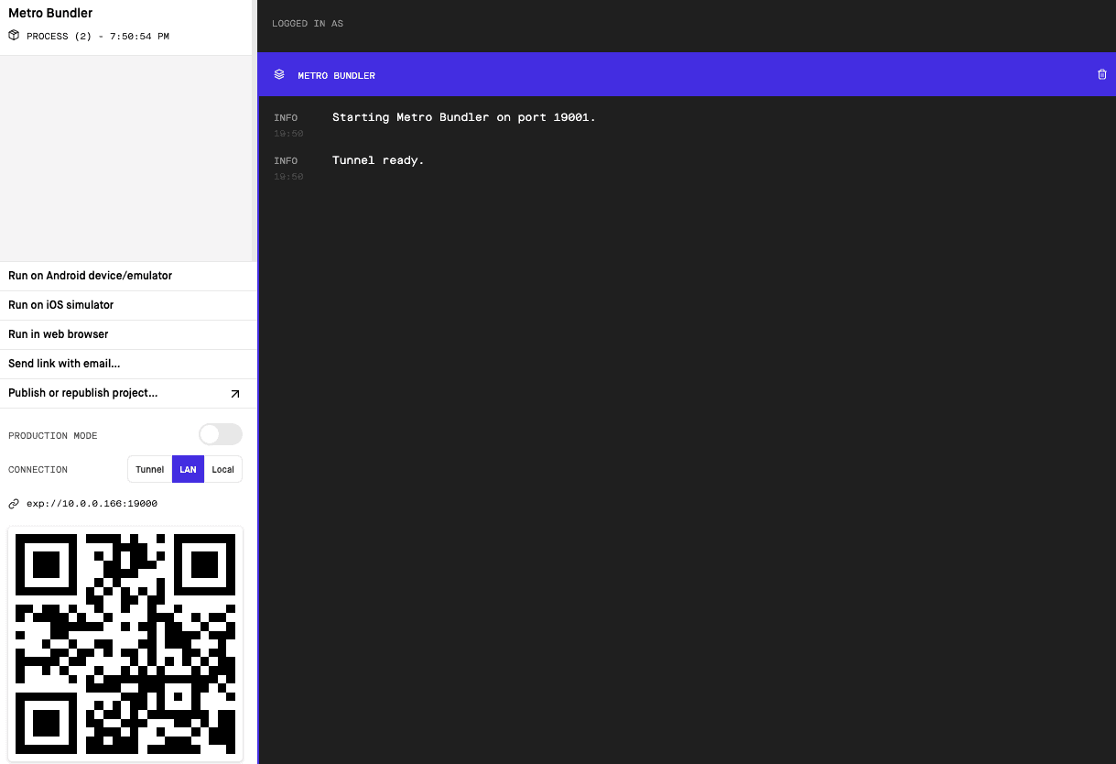
Task: Run on Android device/emulator
Action: tap(128, 276)
